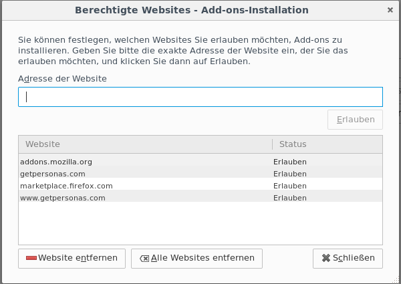Viewport: 401px width, 284px height.
Task: Pick marketplace.firefox.com in the website list
Action: [66, 186]
